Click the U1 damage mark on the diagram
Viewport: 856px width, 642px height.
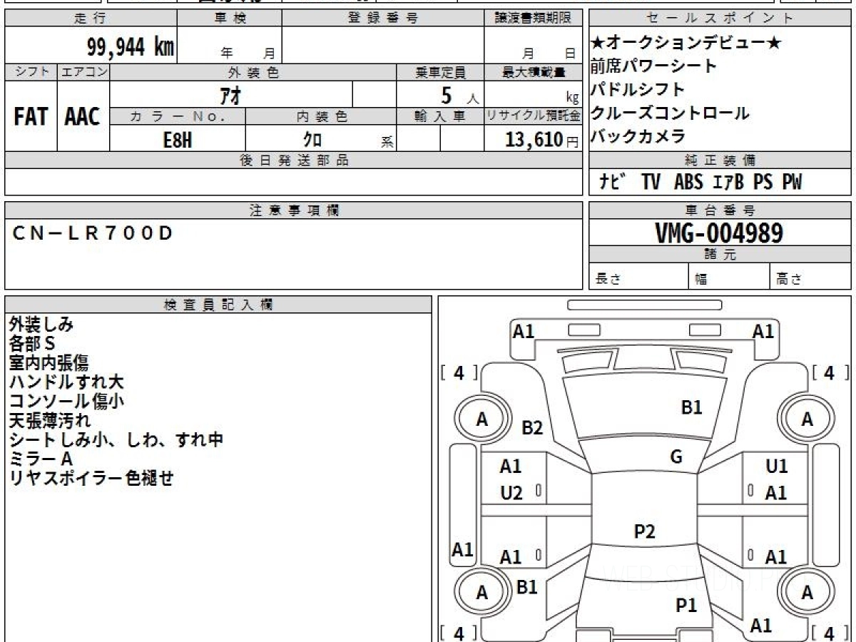click(x=777, y=467)
